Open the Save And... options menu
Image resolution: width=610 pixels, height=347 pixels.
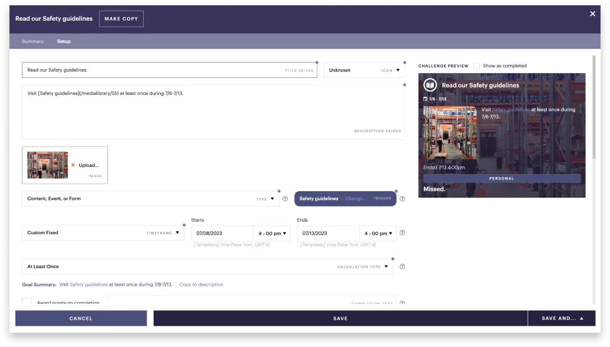(x=562, y=318)
